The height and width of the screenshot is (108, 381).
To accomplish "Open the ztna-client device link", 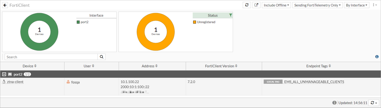I will point(15,82).
